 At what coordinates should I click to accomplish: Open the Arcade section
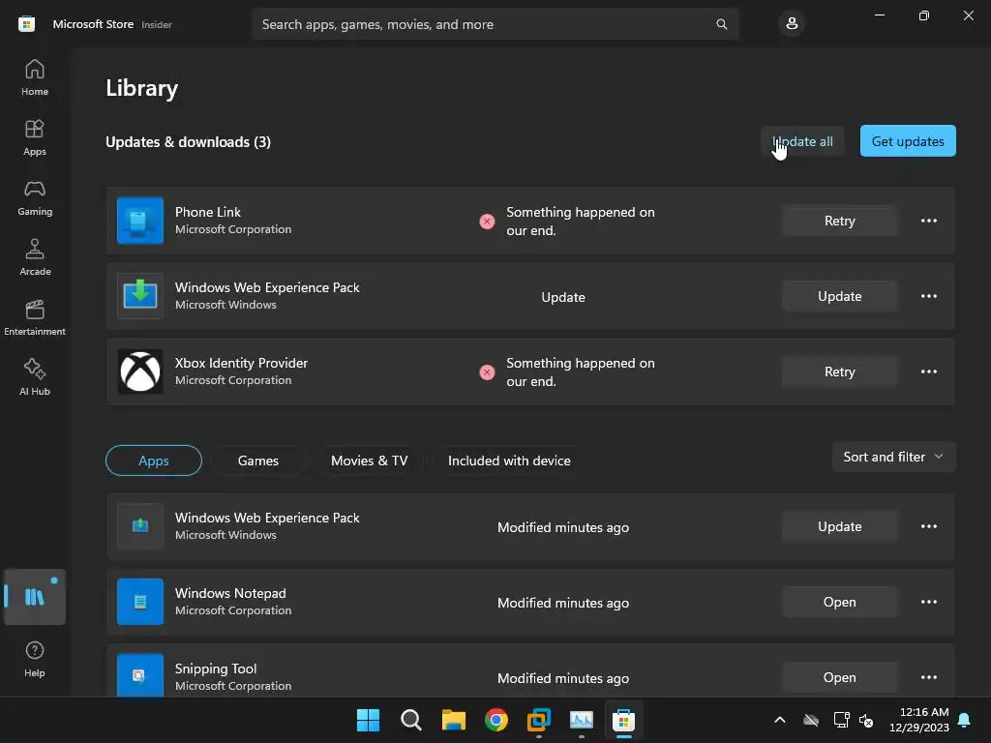pos(35,257)
